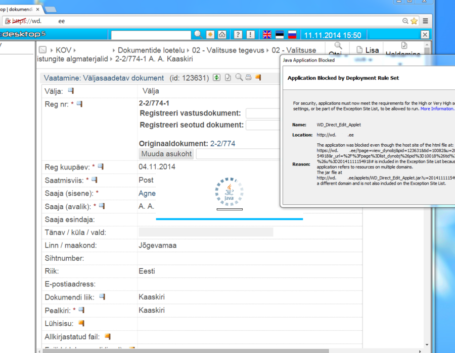Screen dimensions: 455x353
Task: Switch language to Estonian via Estonian flag
Action: pos(280,35)
